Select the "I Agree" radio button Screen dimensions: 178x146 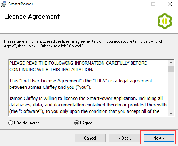pos(76,123)
